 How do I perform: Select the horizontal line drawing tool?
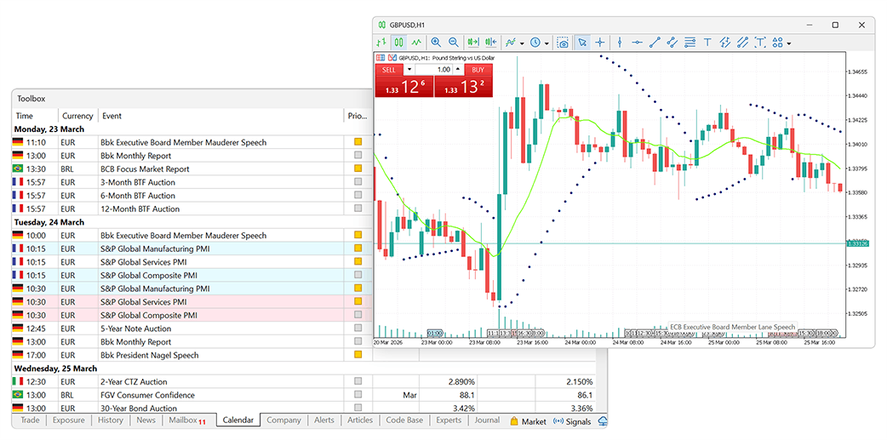click(637, 43)
